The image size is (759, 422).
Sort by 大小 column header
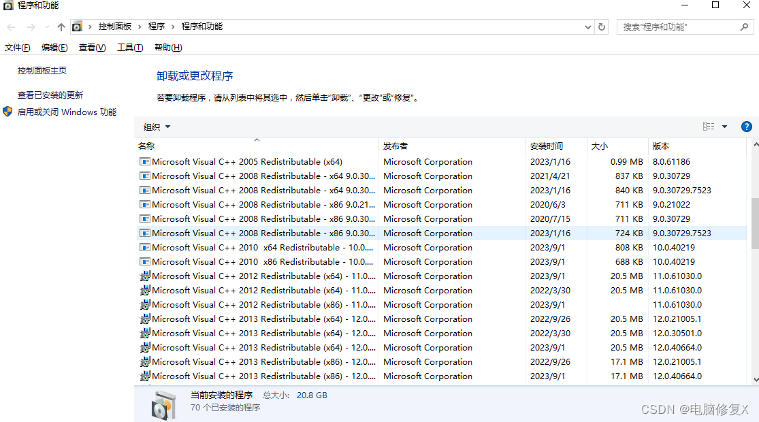point(617,146)
